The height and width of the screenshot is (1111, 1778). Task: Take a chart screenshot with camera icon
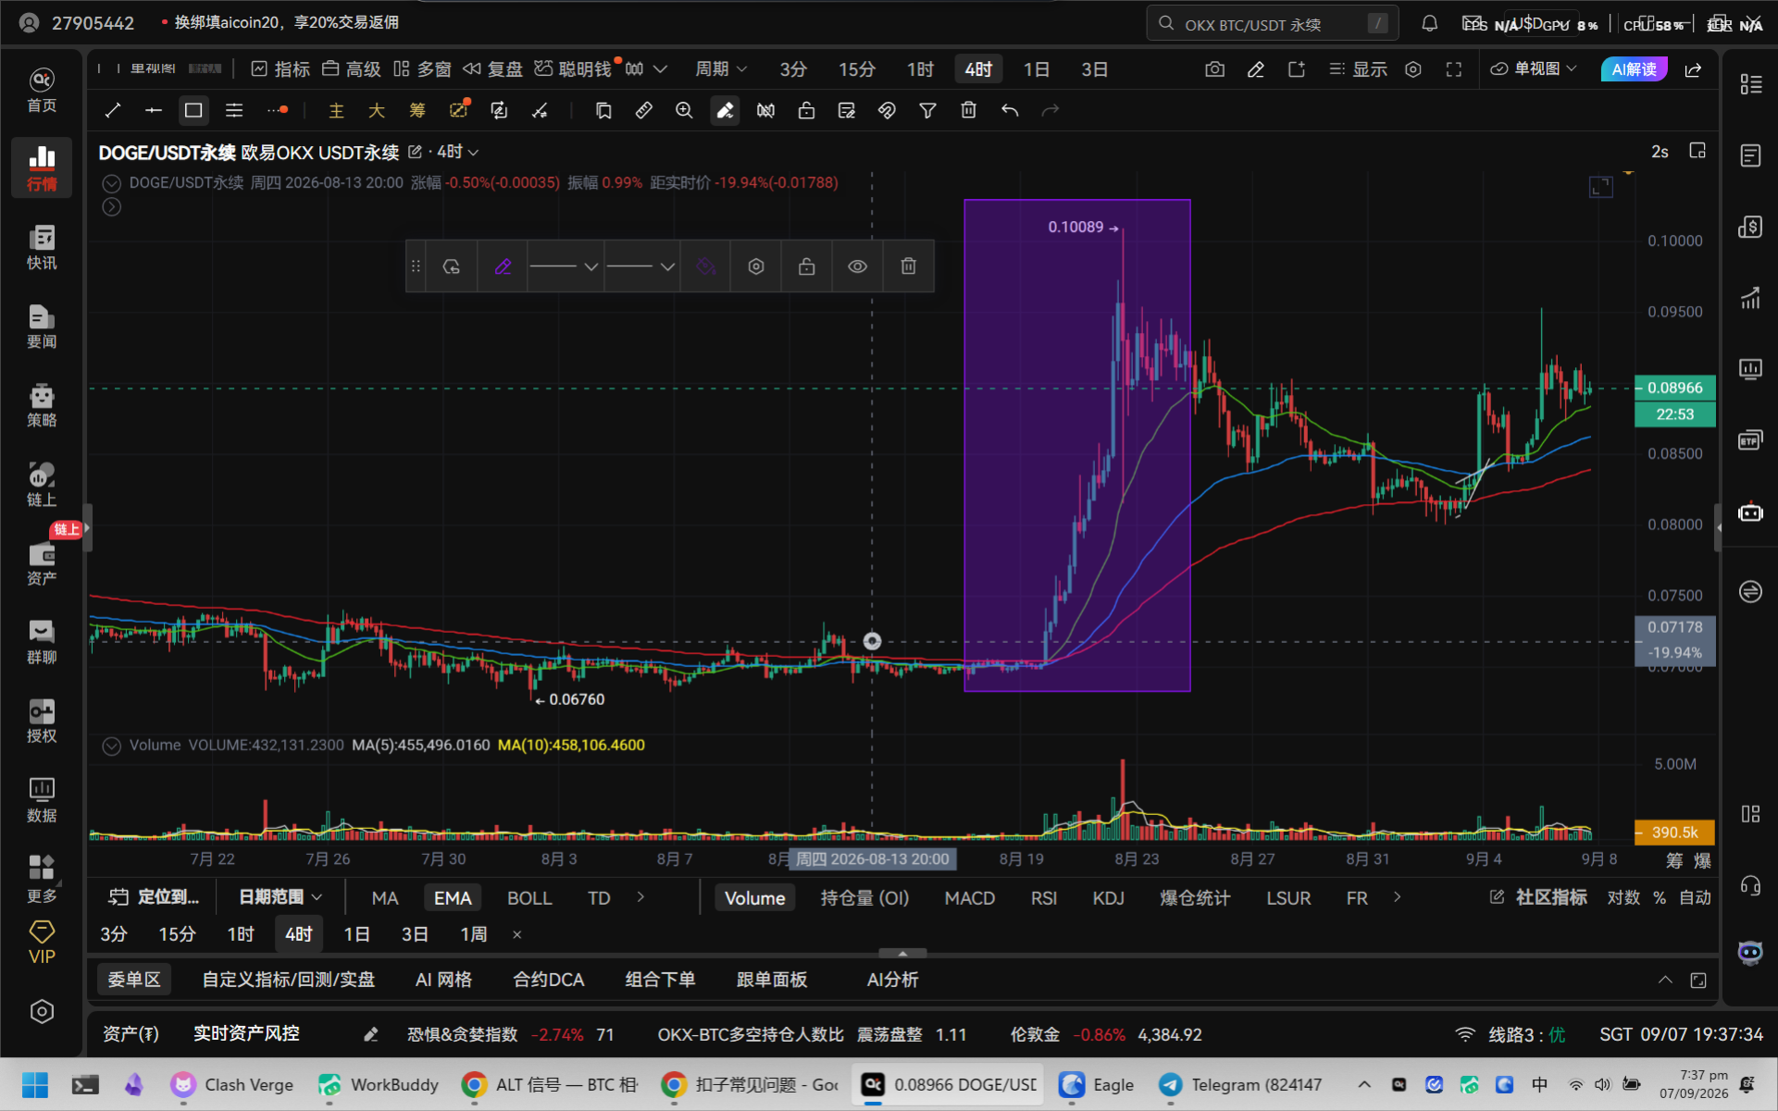point(1215,69)
